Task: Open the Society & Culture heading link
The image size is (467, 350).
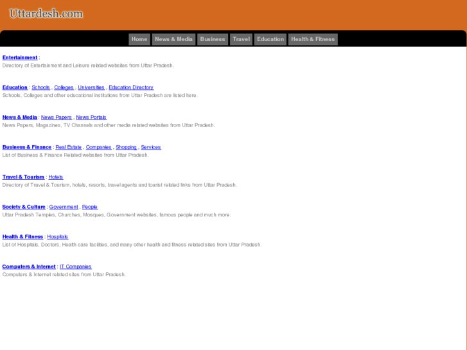Action: tap(24, 207)
